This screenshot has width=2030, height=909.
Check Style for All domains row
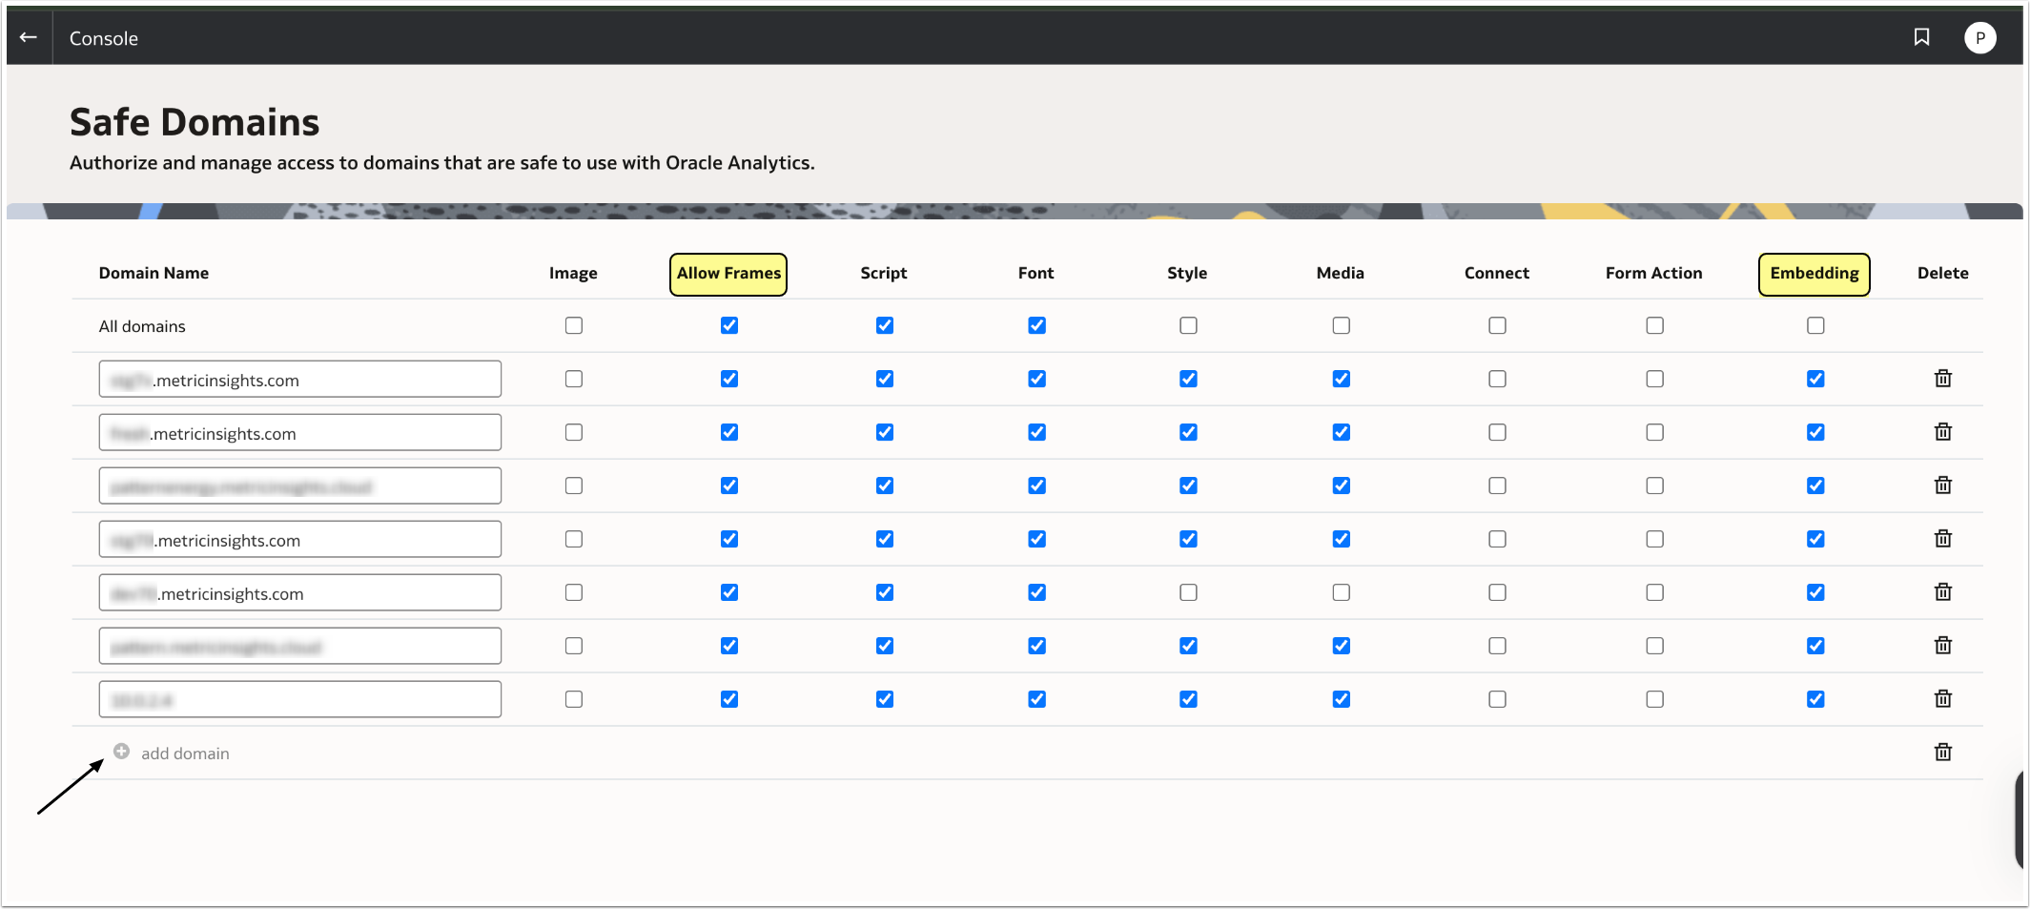pos(1188,325)
